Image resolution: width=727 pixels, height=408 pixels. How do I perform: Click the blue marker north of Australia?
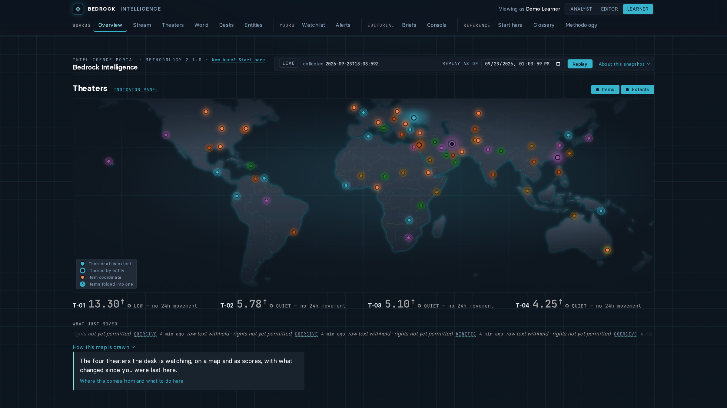[601, 211]
